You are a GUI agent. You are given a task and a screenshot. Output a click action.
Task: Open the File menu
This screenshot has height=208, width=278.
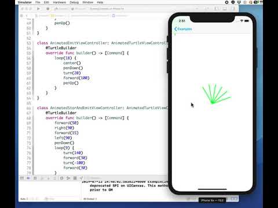pyautogui.click(x=38, y=2)
